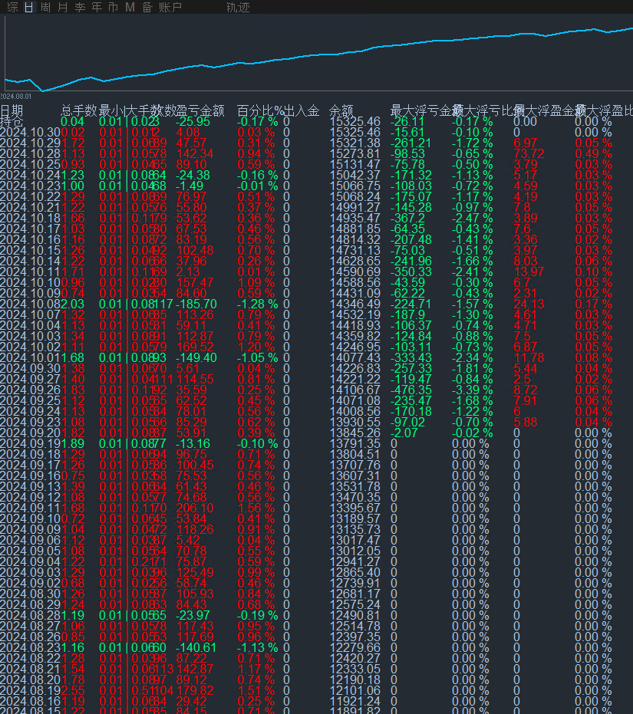This screenshot has width=633, height=714.
Task: Click max floating loss -476.35
Action: [x=411, y=390]
